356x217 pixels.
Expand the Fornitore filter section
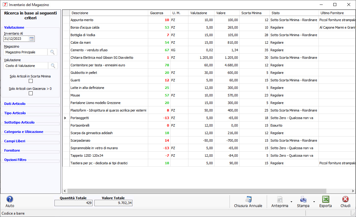coord(12,150)
